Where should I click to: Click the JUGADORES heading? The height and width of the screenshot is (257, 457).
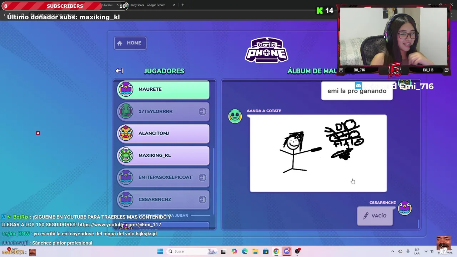click(164, 71)
